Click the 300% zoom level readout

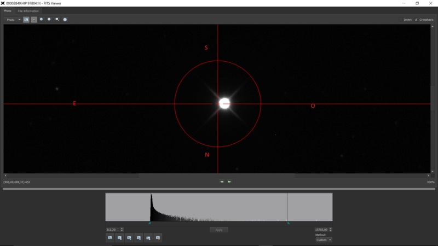pyautogui.click(x=430, y=182)
